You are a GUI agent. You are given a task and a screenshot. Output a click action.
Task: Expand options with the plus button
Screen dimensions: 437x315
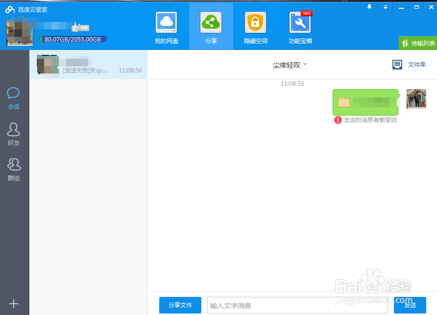tap(13, 303)
